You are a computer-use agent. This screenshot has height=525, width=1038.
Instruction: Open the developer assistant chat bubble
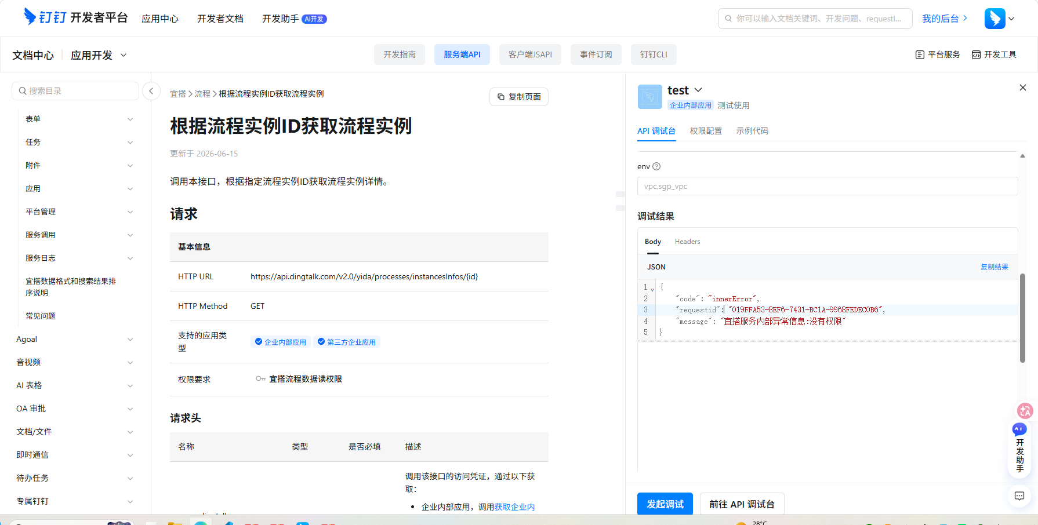click(1019, 429)
